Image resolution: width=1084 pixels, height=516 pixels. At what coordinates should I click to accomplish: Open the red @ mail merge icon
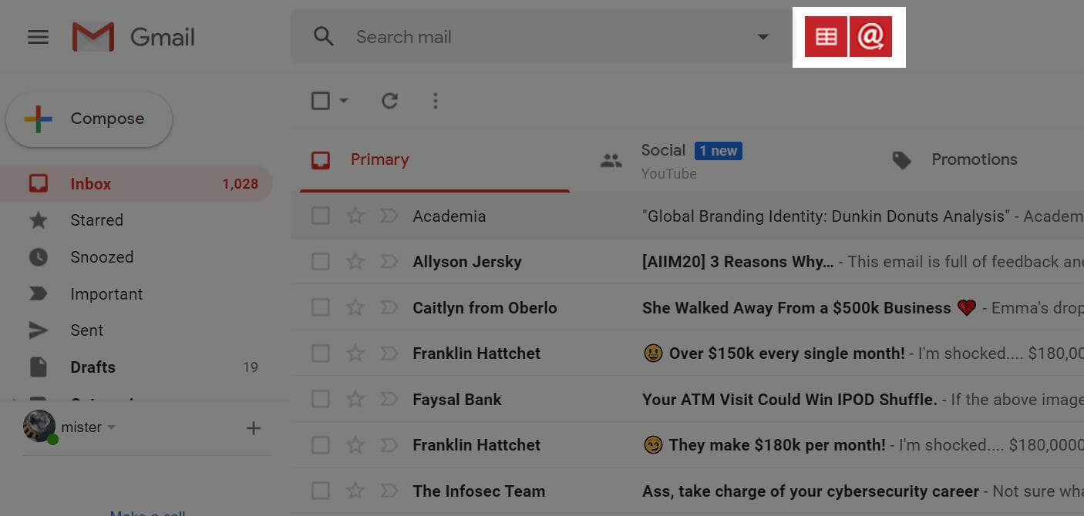point(870,37)
